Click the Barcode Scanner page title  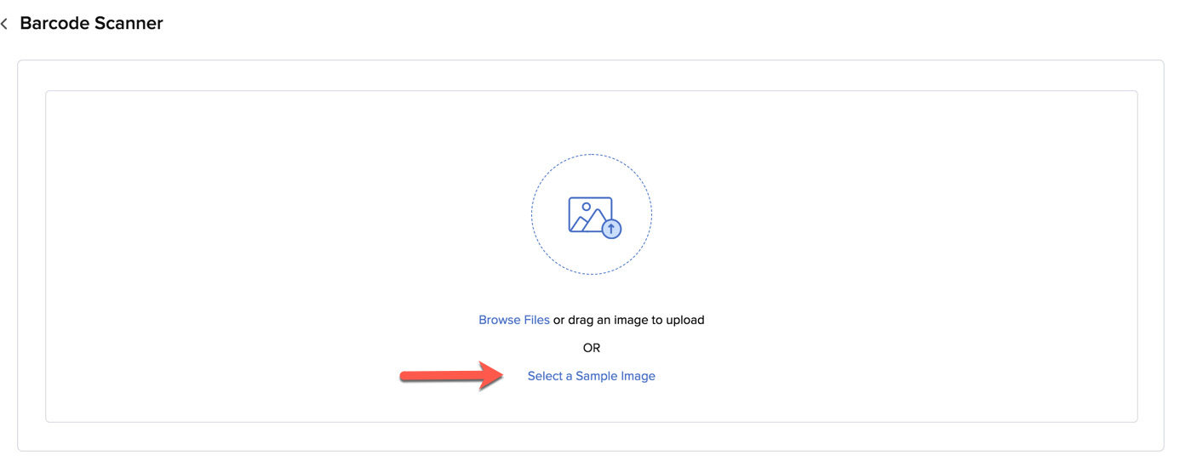(91, 24)
